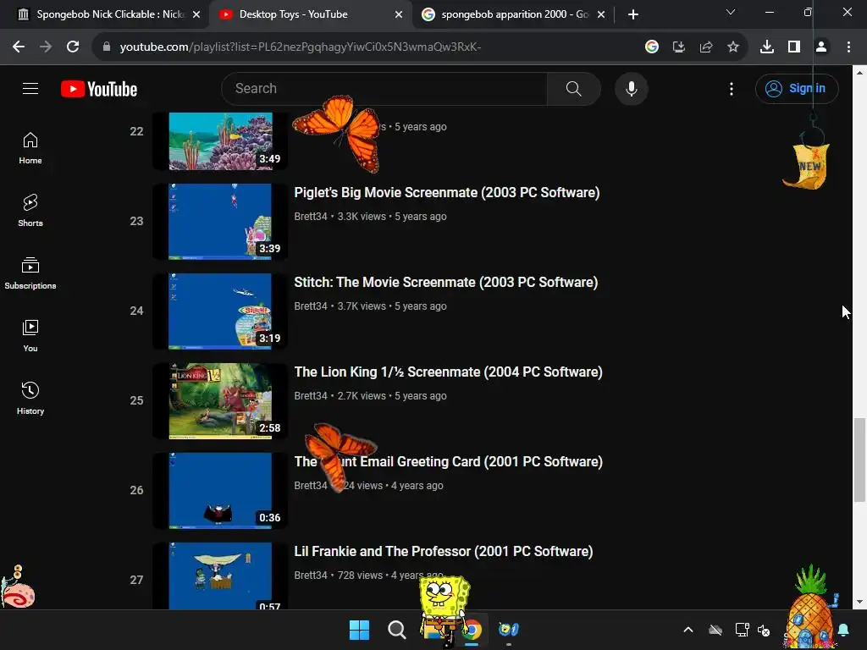Open notifications bell in taskbar
The height and width of the screenshot is (650, 867).
click(x=844, y=630)
